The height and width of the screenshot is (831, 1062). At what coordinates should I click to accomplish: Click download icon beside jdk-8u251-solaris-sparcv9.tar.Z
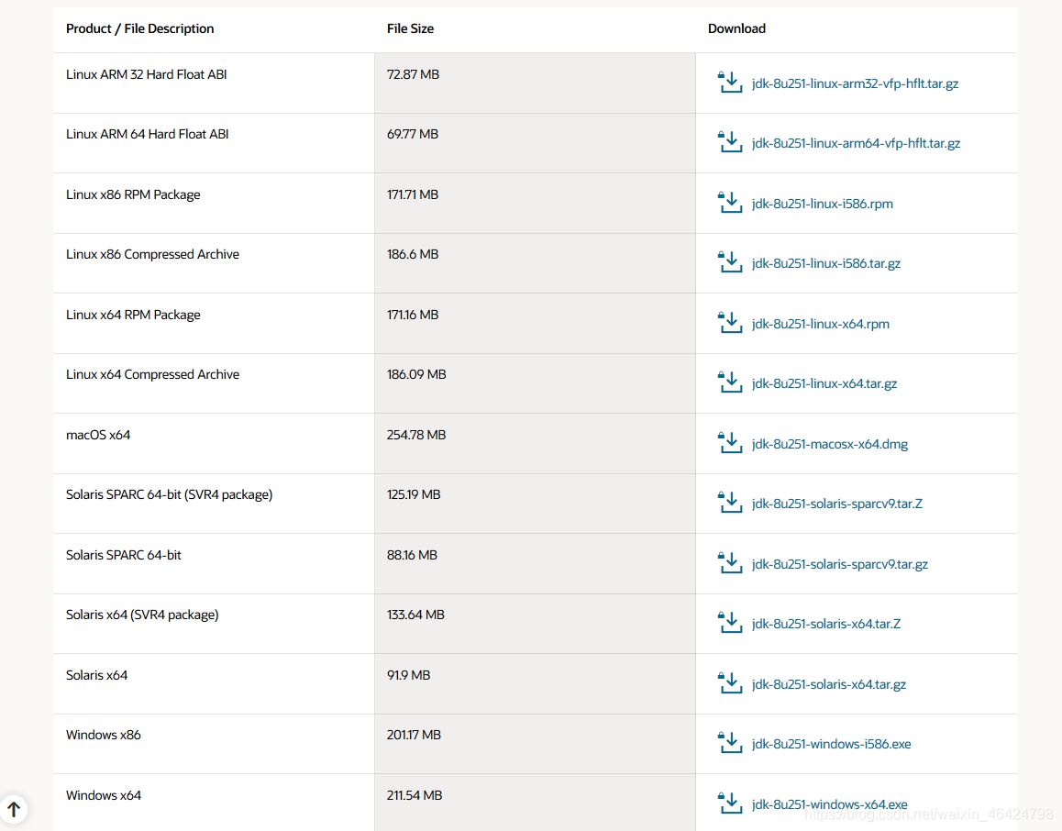click(729, 502)
